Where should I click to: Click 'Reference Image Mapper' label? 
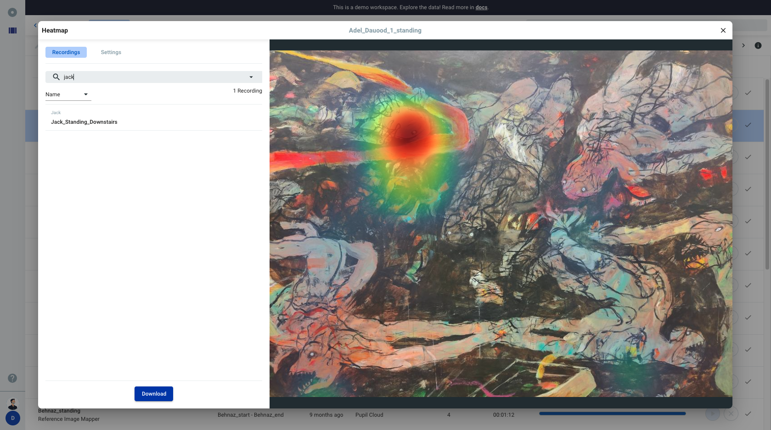pos(69,419)
